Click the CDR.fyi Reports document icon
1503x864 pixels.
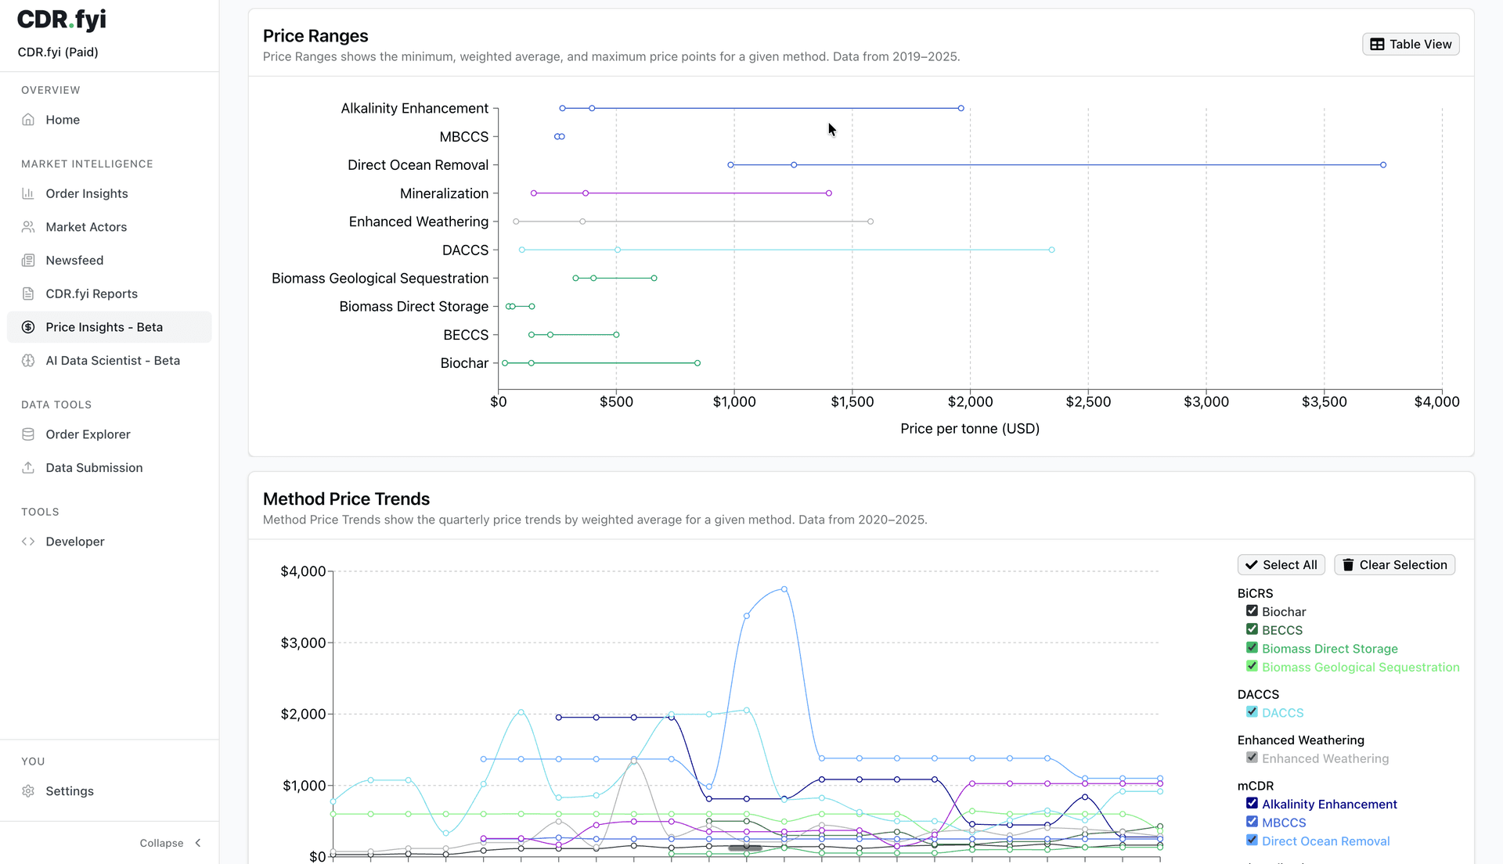pyautogui.click(x=28, y=293)
